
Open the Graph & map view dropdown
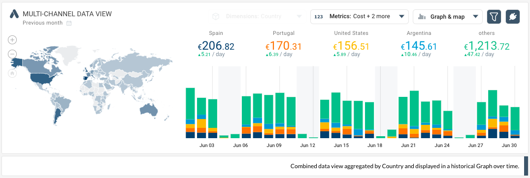coord(448,17)
